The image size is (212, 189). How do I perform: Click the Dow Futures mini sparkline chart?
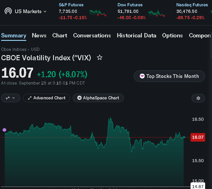click(157, 13)
